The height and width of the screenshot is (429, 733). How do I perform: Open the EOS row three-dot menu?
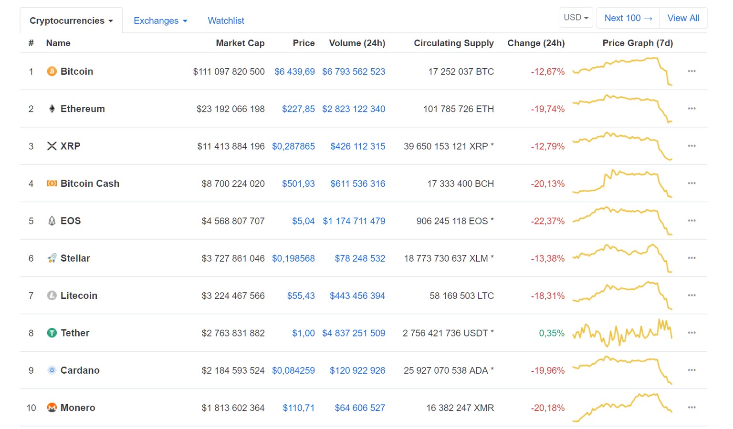[691, 221]
